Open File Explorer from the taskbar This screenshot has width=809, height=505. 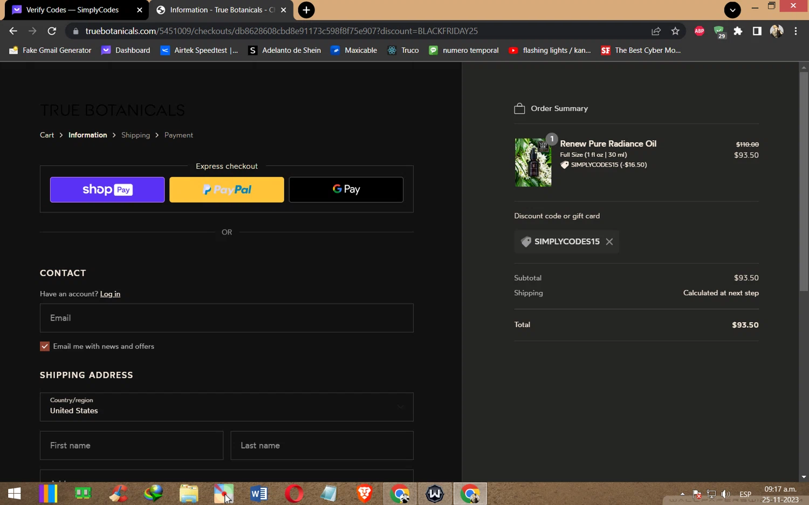pyautogui.click(x=189, y=494)
